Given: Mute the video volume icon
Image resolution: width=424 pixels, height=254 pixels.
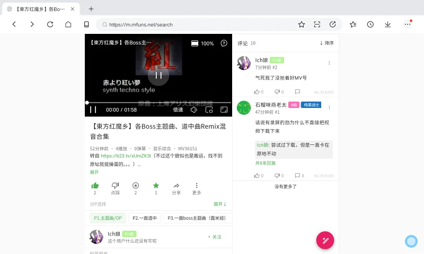Looking at the screenshot, I should click(x=193, y=110).
